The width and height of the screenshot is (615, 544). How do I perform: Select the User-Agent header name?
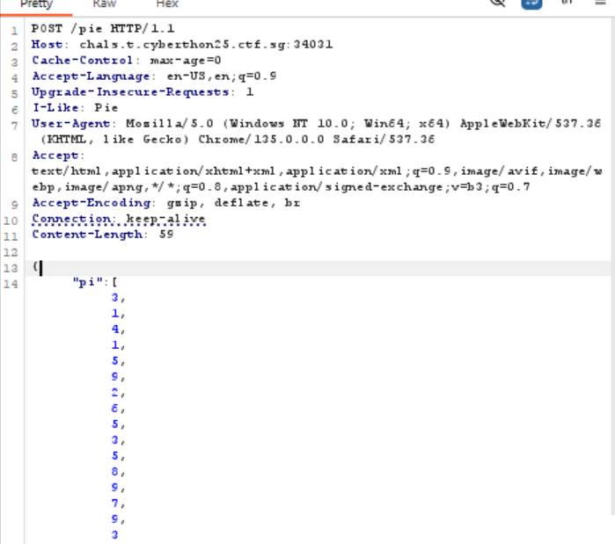pyautogui.click(x=70, y=124)
